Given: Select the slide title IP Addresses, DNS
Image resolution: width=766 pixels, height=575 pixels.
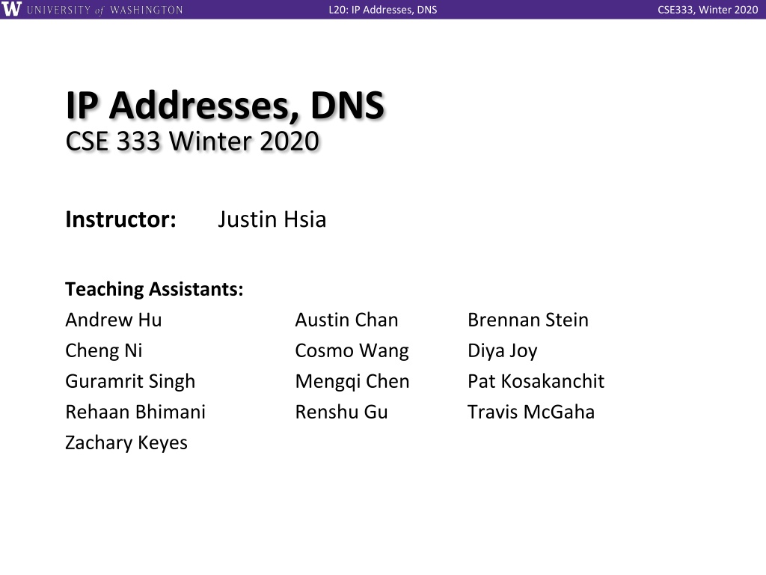Looking at the screenshot, I should point(225,105).
